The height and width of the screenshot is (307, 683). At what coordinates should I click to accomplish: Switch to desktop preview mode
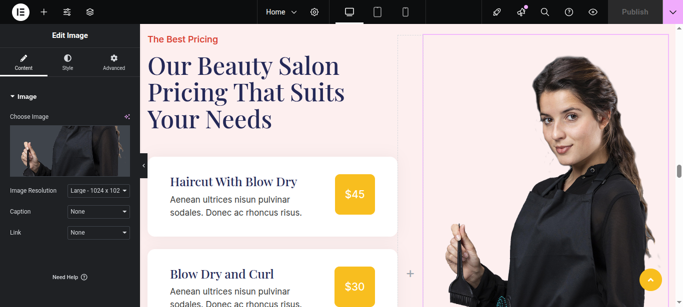pos(349,12)
